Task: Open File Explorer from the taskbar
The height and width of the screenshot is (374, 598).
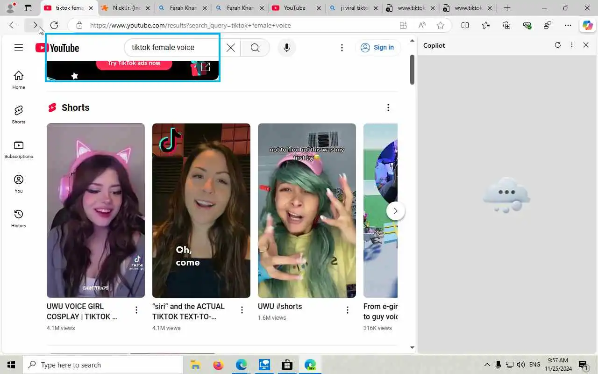Action: click(x=195, y=365)
